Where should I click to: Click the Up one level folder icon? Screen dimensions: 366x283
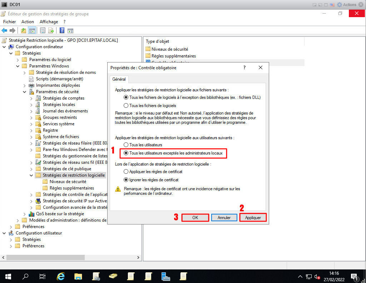(24, 30)
